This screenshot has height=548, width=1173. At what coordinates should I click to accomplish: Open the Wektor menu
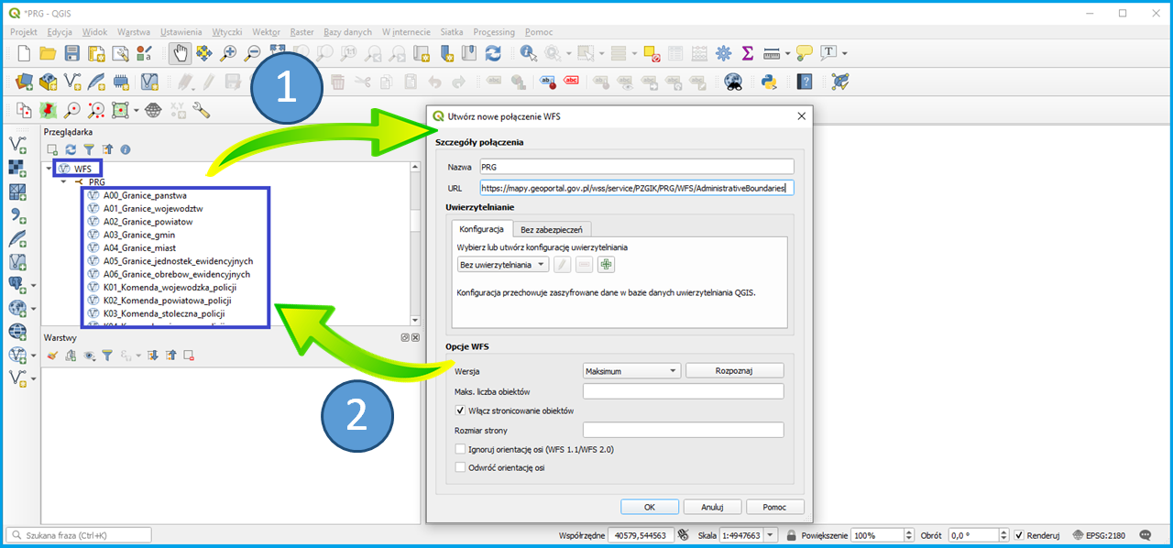[266, 32]
